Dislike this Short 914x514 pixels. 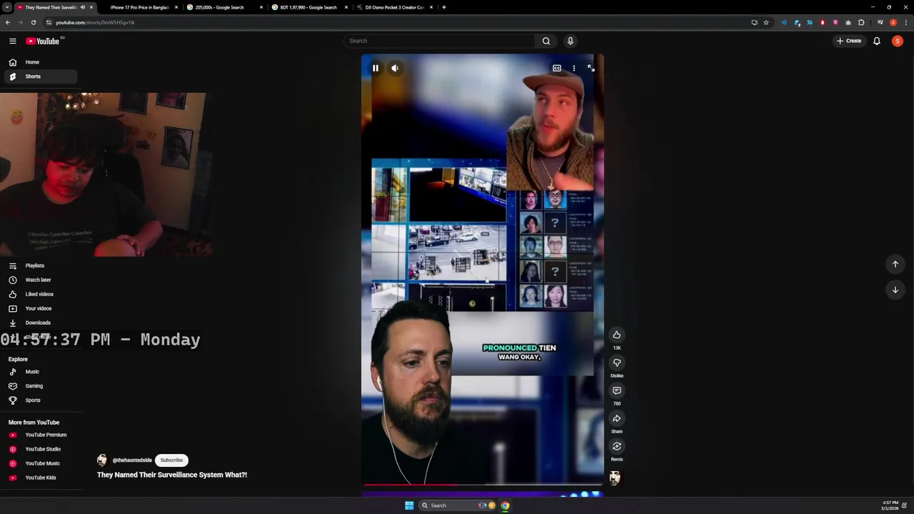617,363
